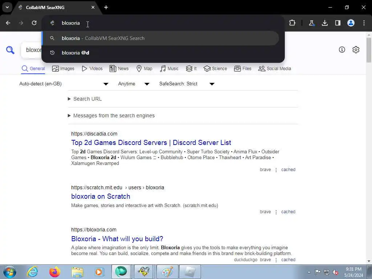Open the three-dot menu on the bloxoria.com result

coord(276,260)
